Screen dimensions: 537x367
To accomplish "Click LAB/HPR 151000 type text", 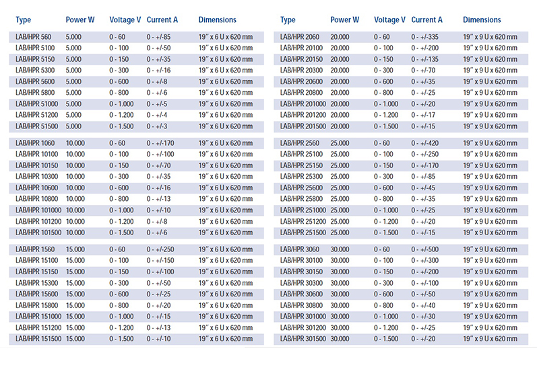I will (38, 317).
